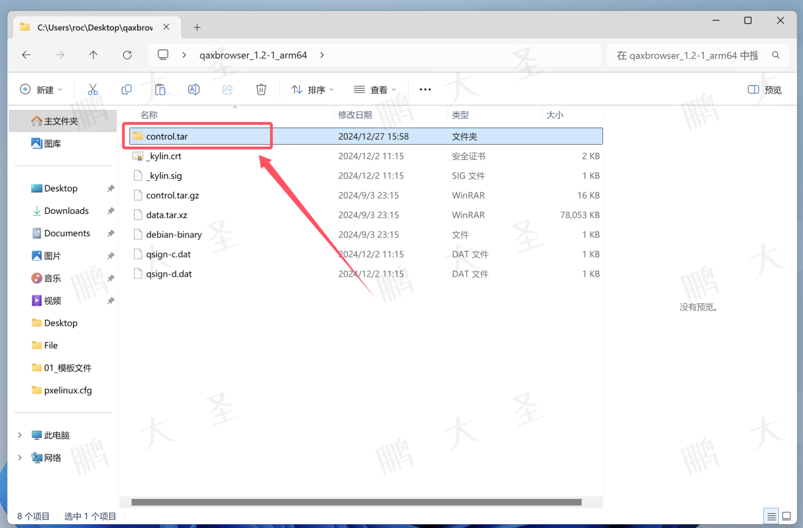
Task: Open Downloads in the sidebar
Action: tap(66, 211)
